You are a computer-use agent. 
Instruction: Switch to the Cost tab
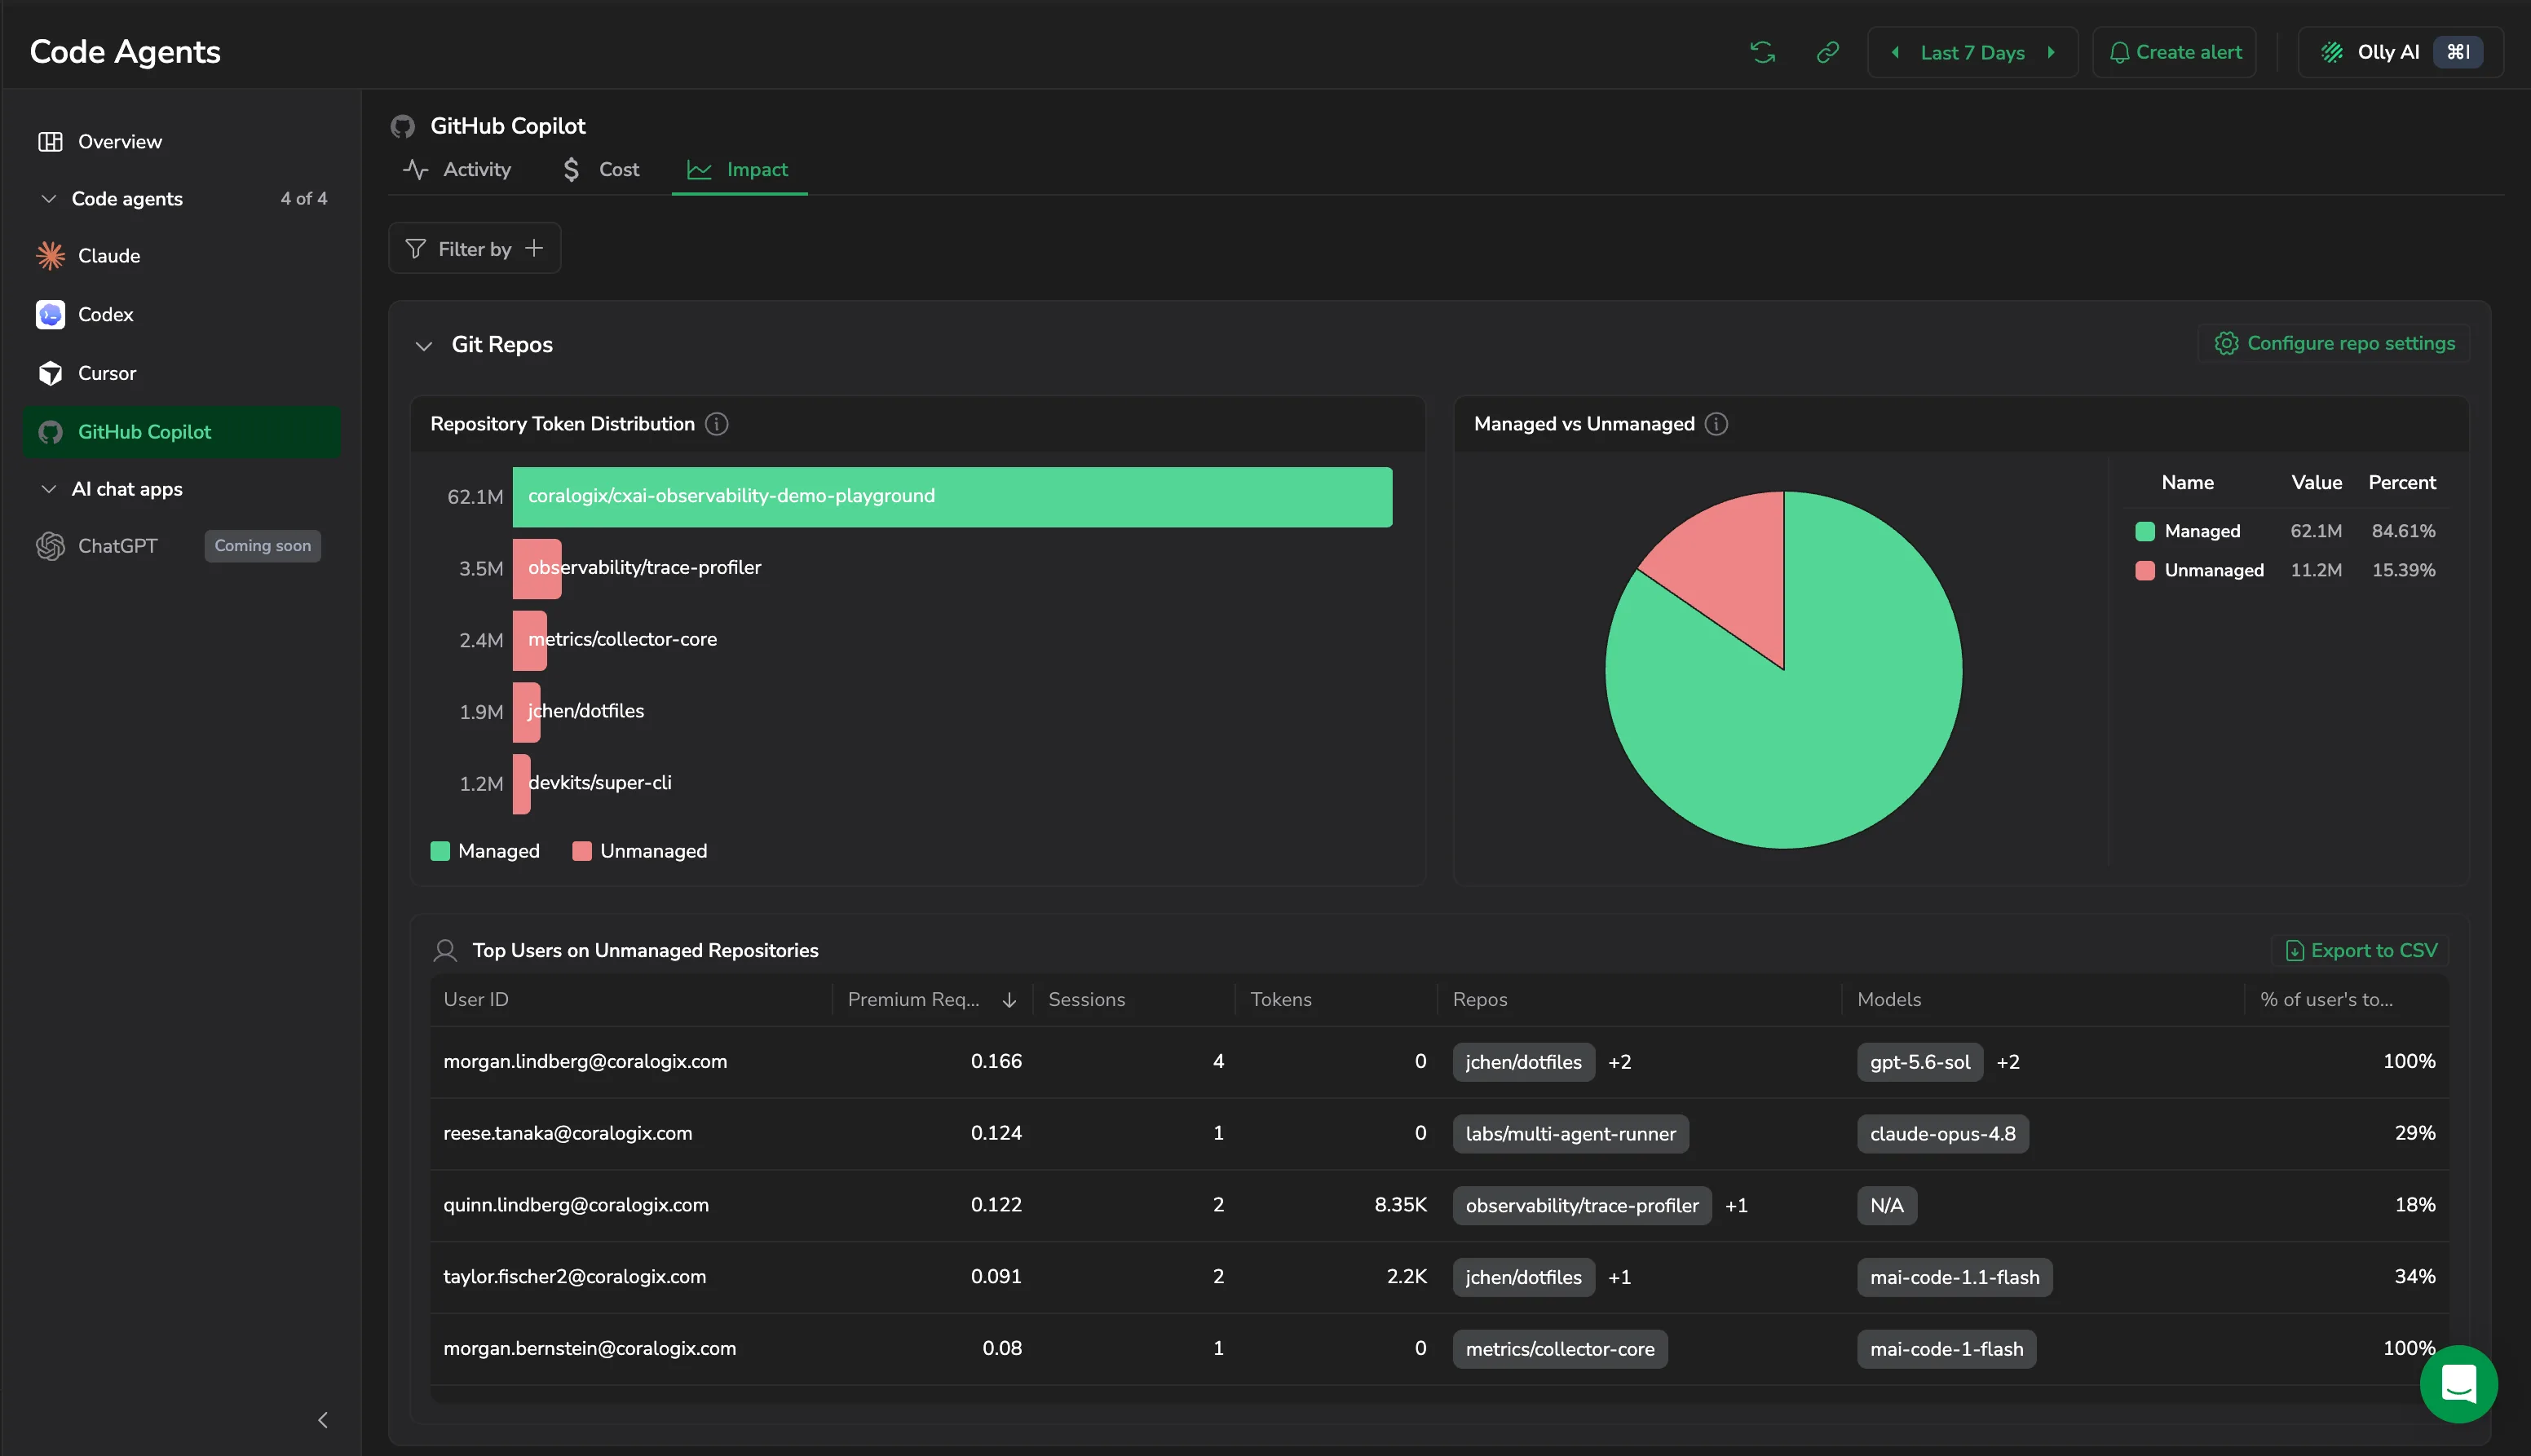(x=600, y=169)
